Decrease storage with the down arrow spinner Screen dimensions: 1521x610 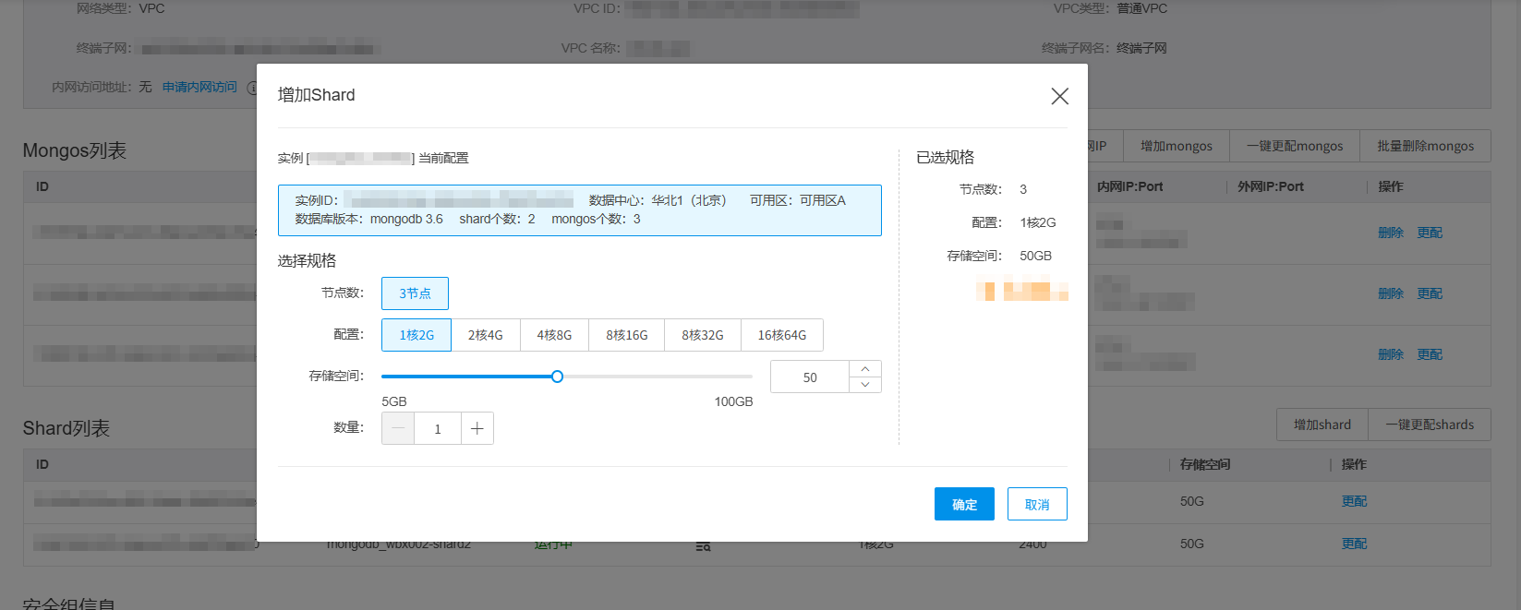864,385
